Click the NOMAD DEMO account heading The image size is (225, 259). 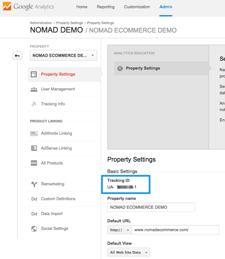57,30
